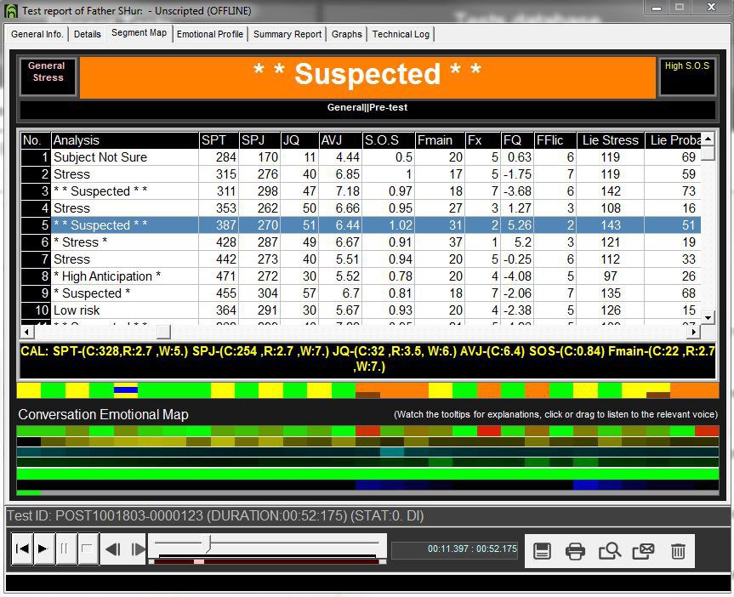Send the report by email icon
Screen dimensions: 734x597
tap(643, 551)
